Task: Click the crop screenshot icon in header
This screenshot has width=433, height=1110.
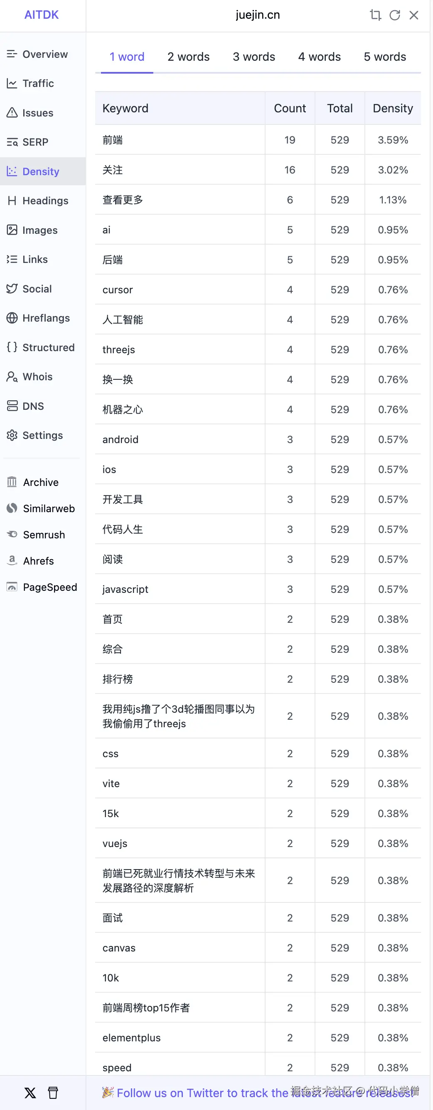Action: click(x=375, y=15)
